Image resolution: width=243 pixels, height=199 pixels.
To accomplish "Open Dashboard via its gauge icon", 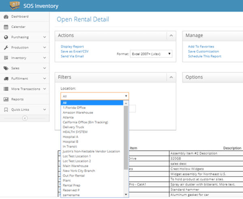I will pos(6,17).
